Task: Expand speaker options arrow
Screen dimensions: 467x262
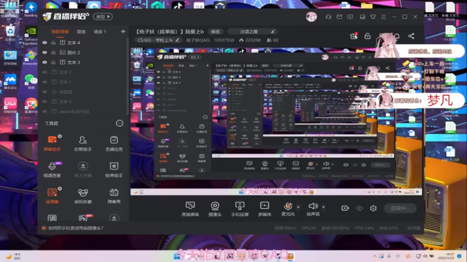Action: tap(323, 207)
